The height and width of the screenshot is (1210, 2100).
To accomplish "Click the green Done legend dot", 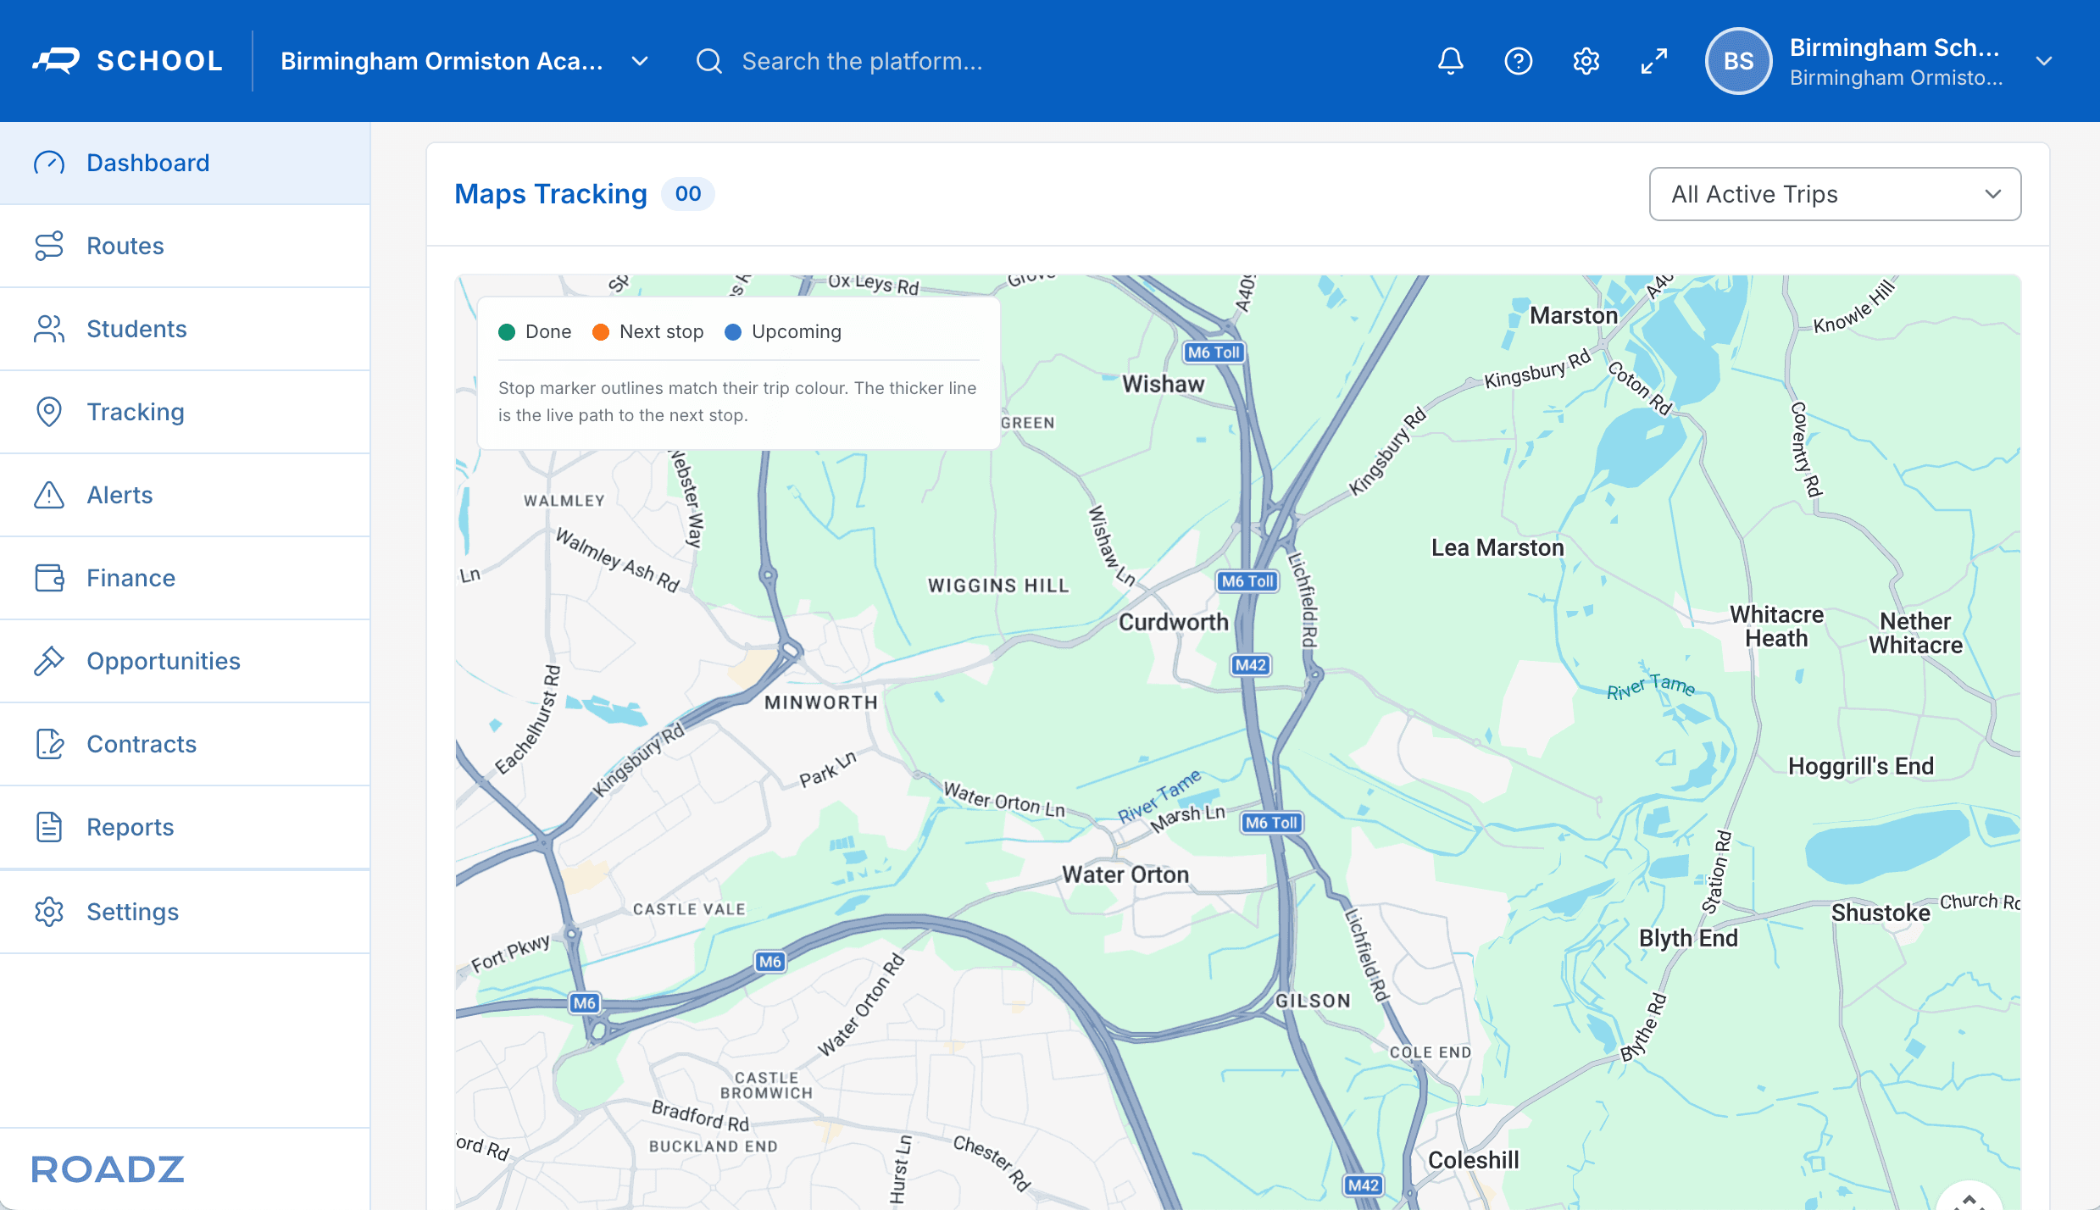I will [507, 332].
